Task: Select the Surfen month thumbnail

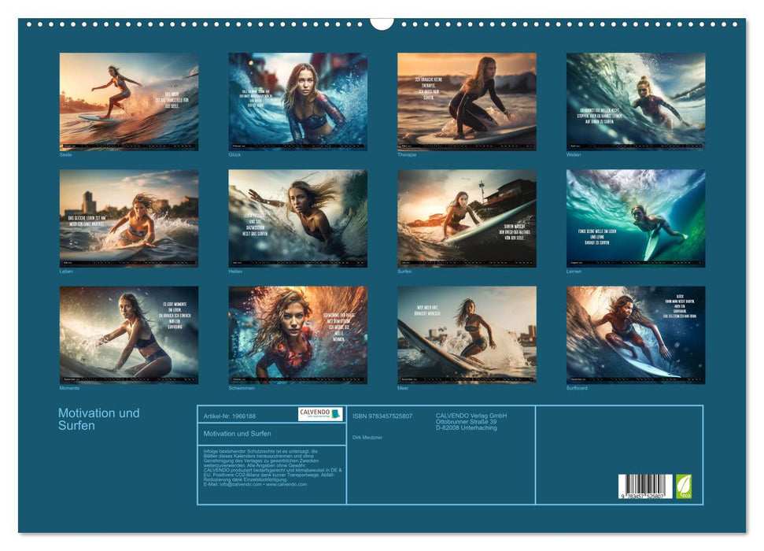Action: (x=467, y=219)
